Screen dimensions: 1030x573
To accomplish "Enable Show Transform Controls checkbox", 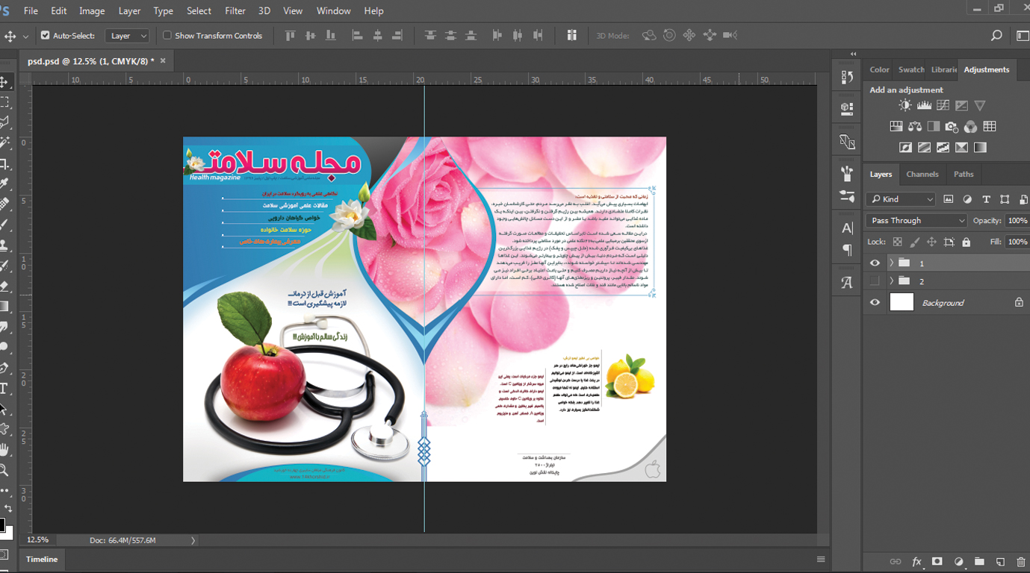I will click(x=167, y=36).
